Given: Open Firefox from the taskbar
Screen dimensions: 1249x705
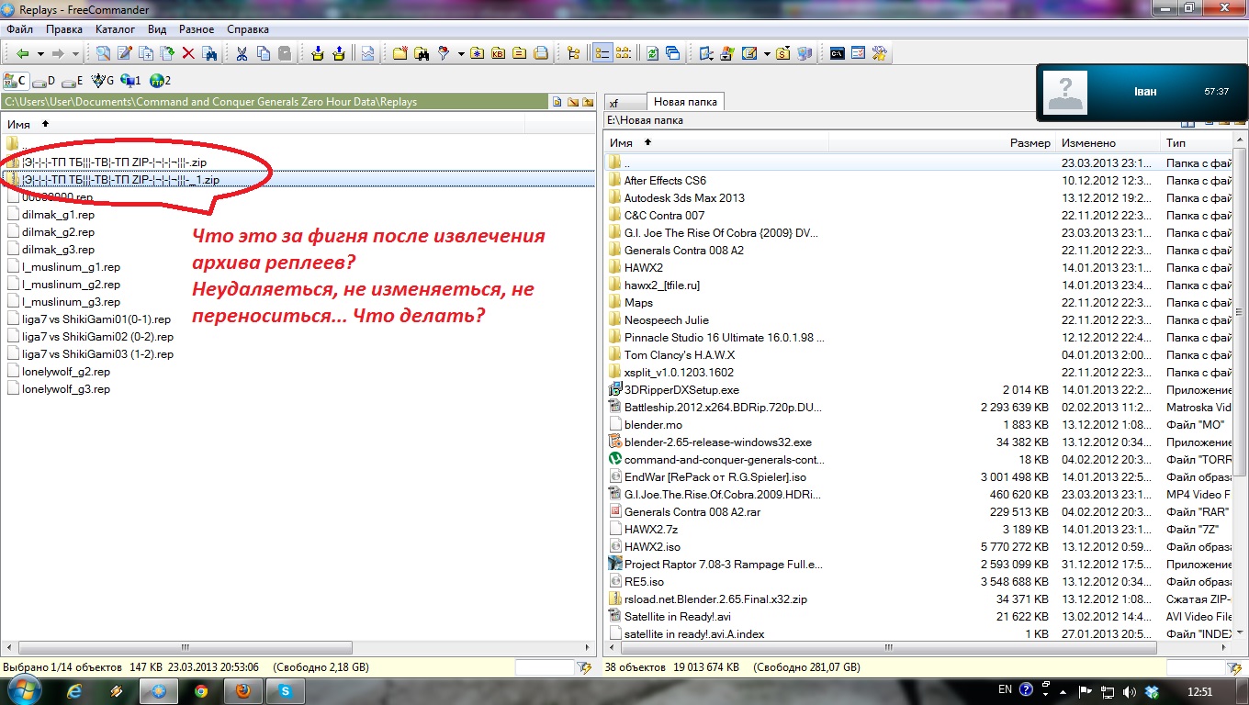Looking at the screenshot, I should (242, 691).
